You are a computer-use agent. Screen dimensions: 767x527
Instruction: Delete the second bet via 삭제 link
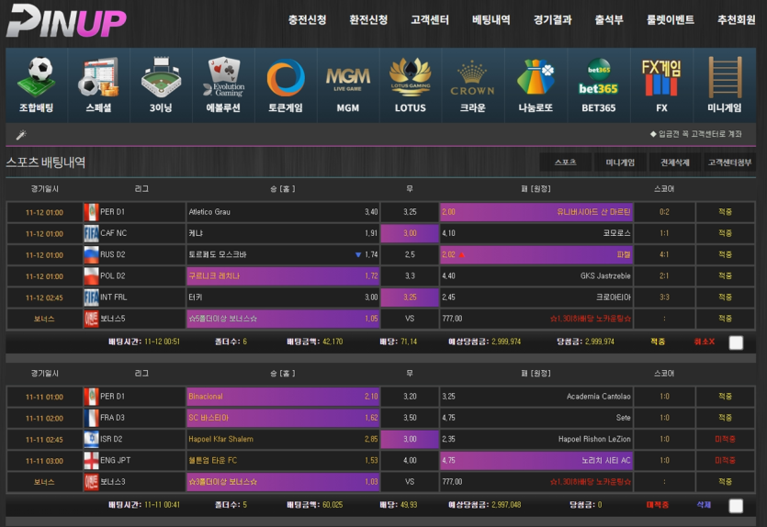coord(704,505)
